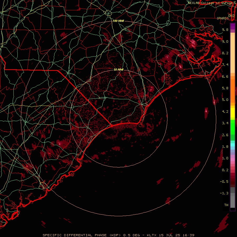Click the 50 NMI range ring label
This screenshot has height=237, width=237.
118,70
